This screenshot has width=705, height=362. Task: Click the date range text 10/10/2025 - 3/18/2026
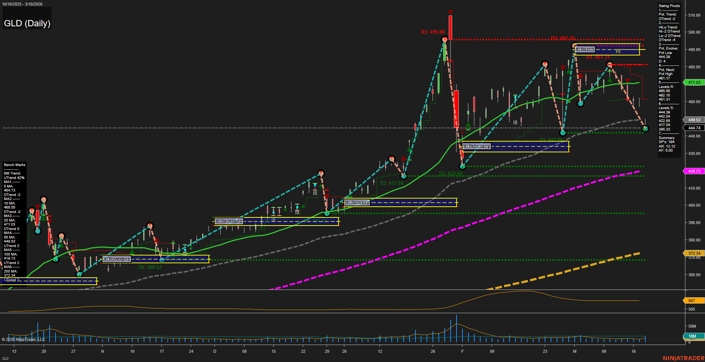[23, 4]
